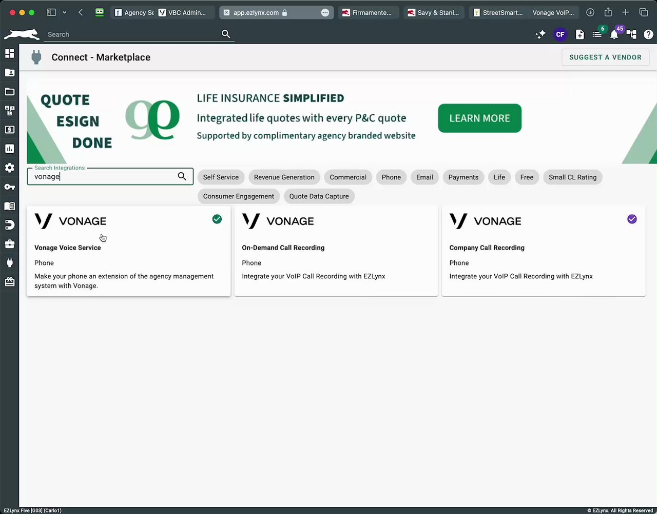Open the Company Call Recording card

click(544, 251)
